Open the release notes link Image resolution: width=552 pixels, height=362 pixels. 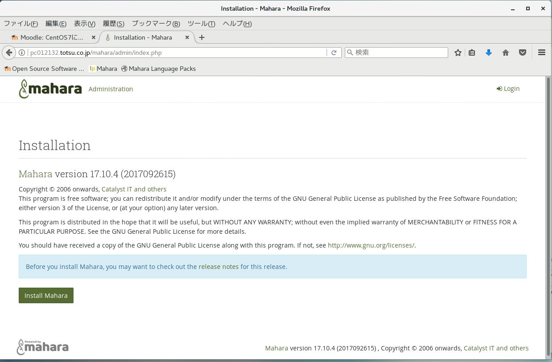tap(219, 267)
